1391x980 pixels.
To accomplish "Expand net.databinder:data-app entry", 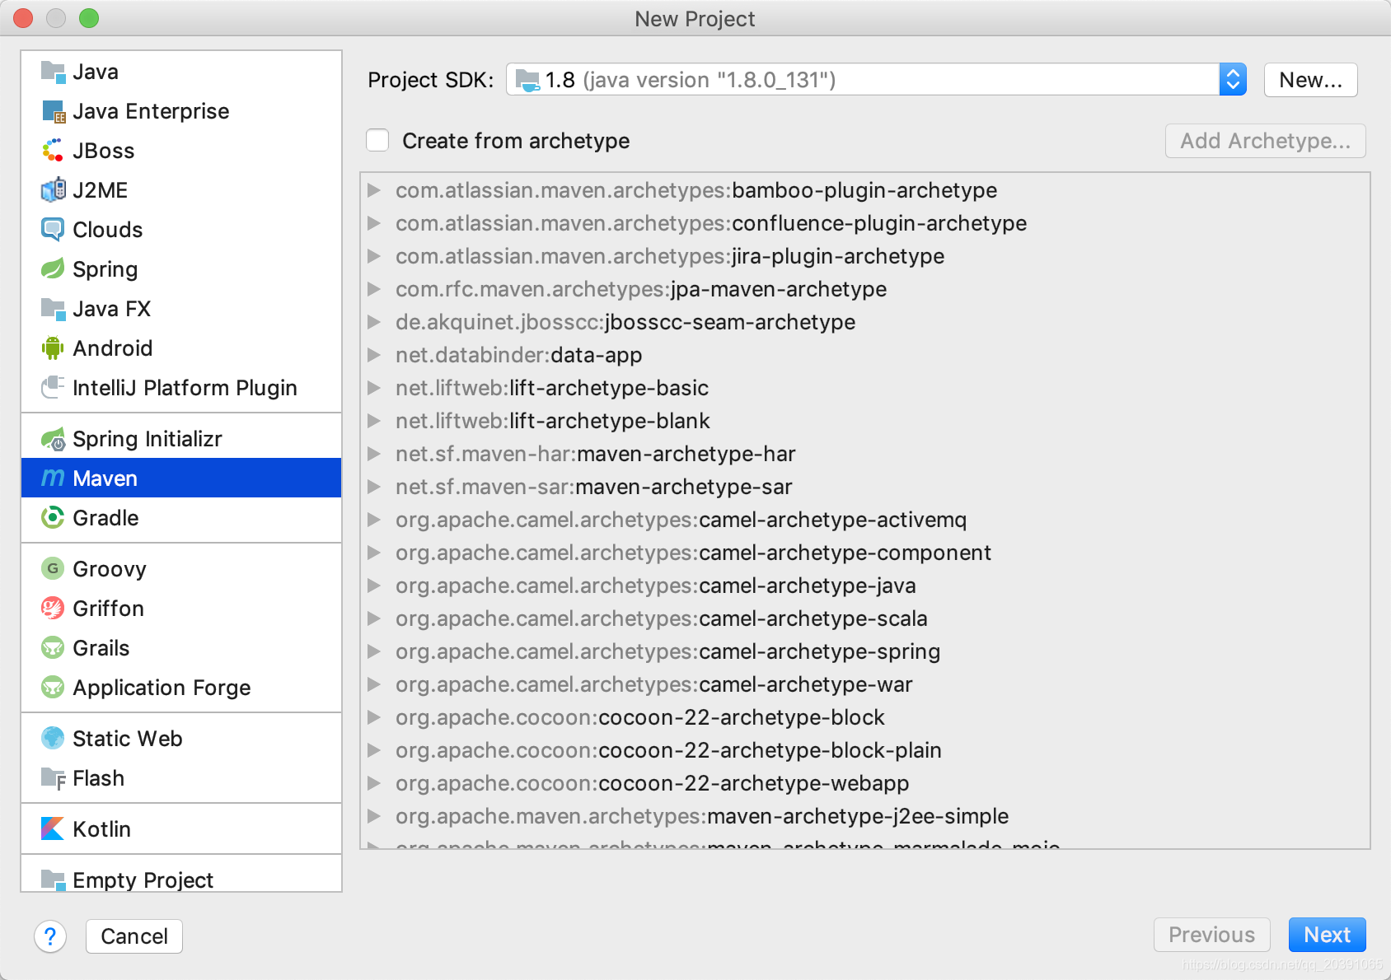I will click(374, 355).
